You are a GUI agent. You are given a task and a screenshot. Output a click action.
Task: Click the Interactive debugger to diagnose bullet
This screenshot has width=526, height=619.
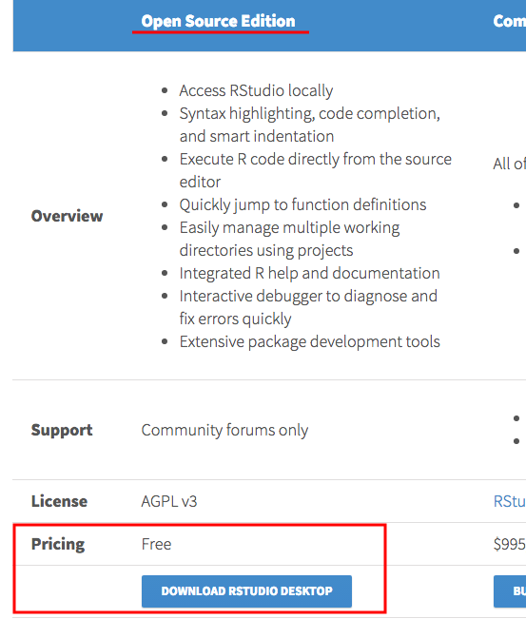pyautogui.click(x=308, y=307)
